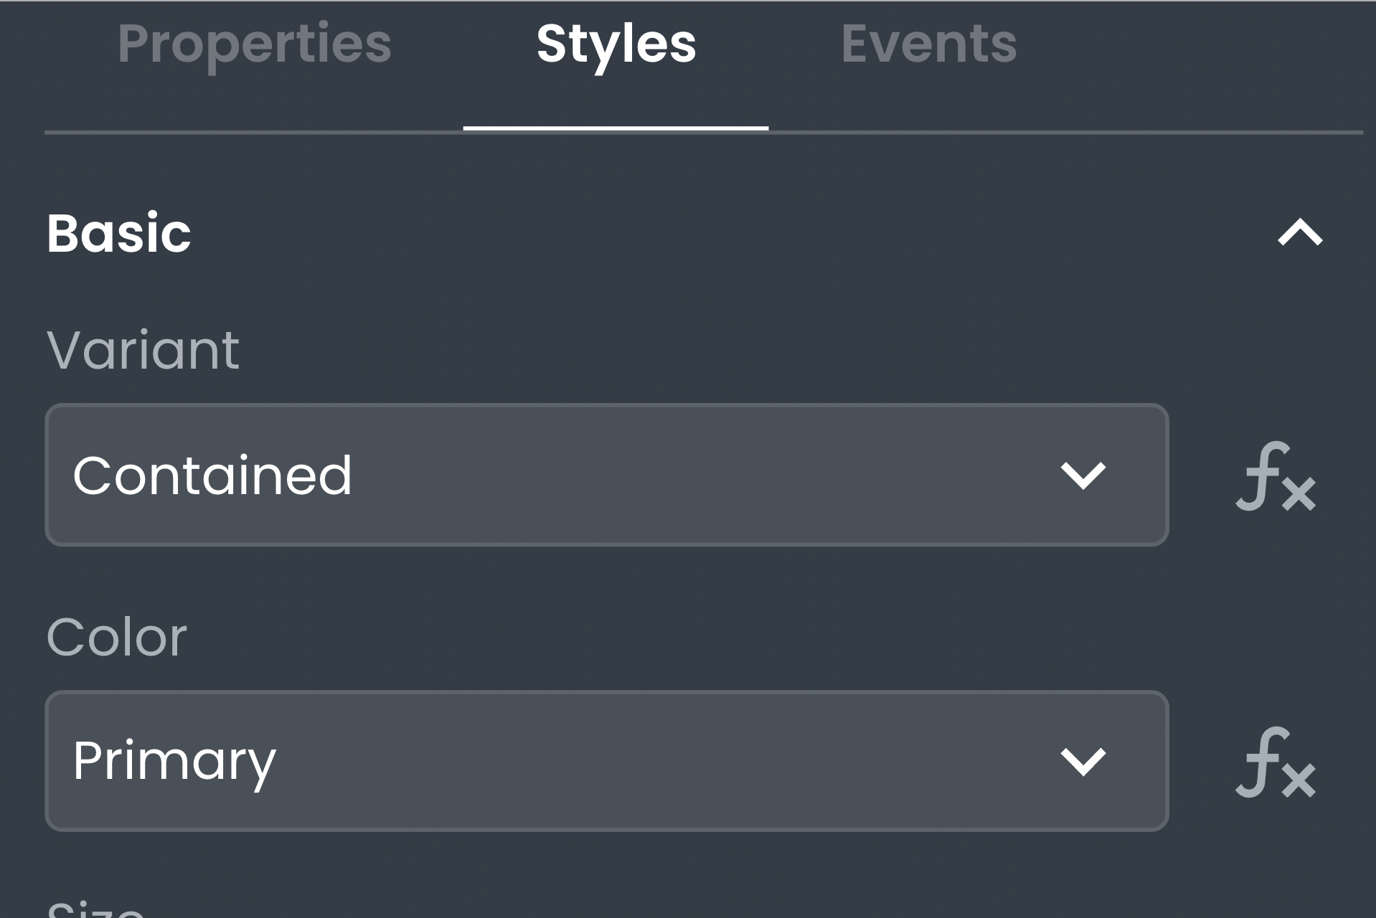The height and width of the screenshot is (918, 1376).
Task: Toggle the fx expression icon for Variant
Action: coord(1276,477)
